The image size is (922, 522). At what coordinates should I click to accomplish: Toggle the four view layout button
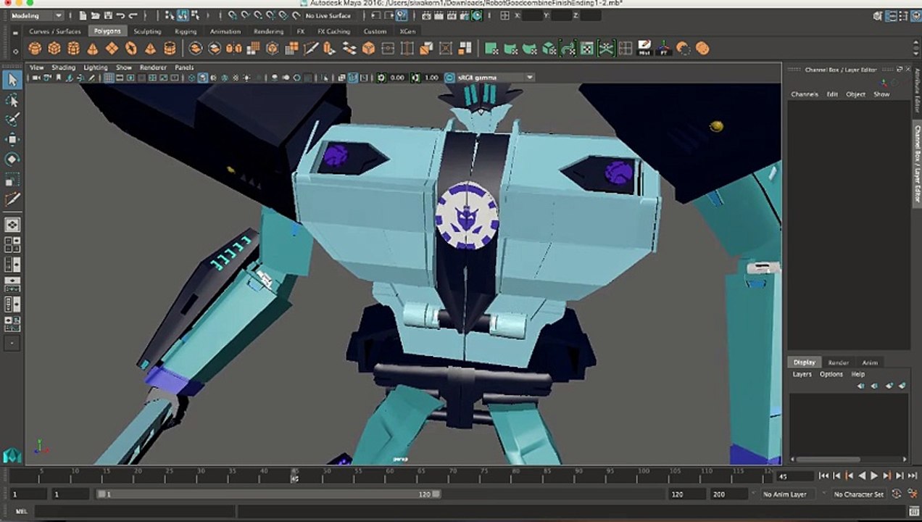[12, 245]
